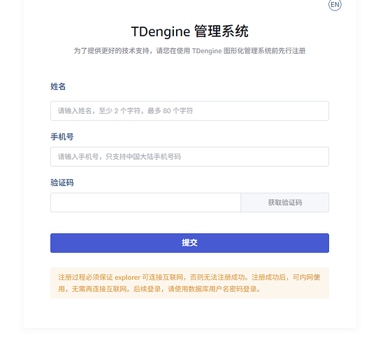392x349 pixels.
Task: Click 注册成功后 text in the orange notice
Action: [269, 277]
